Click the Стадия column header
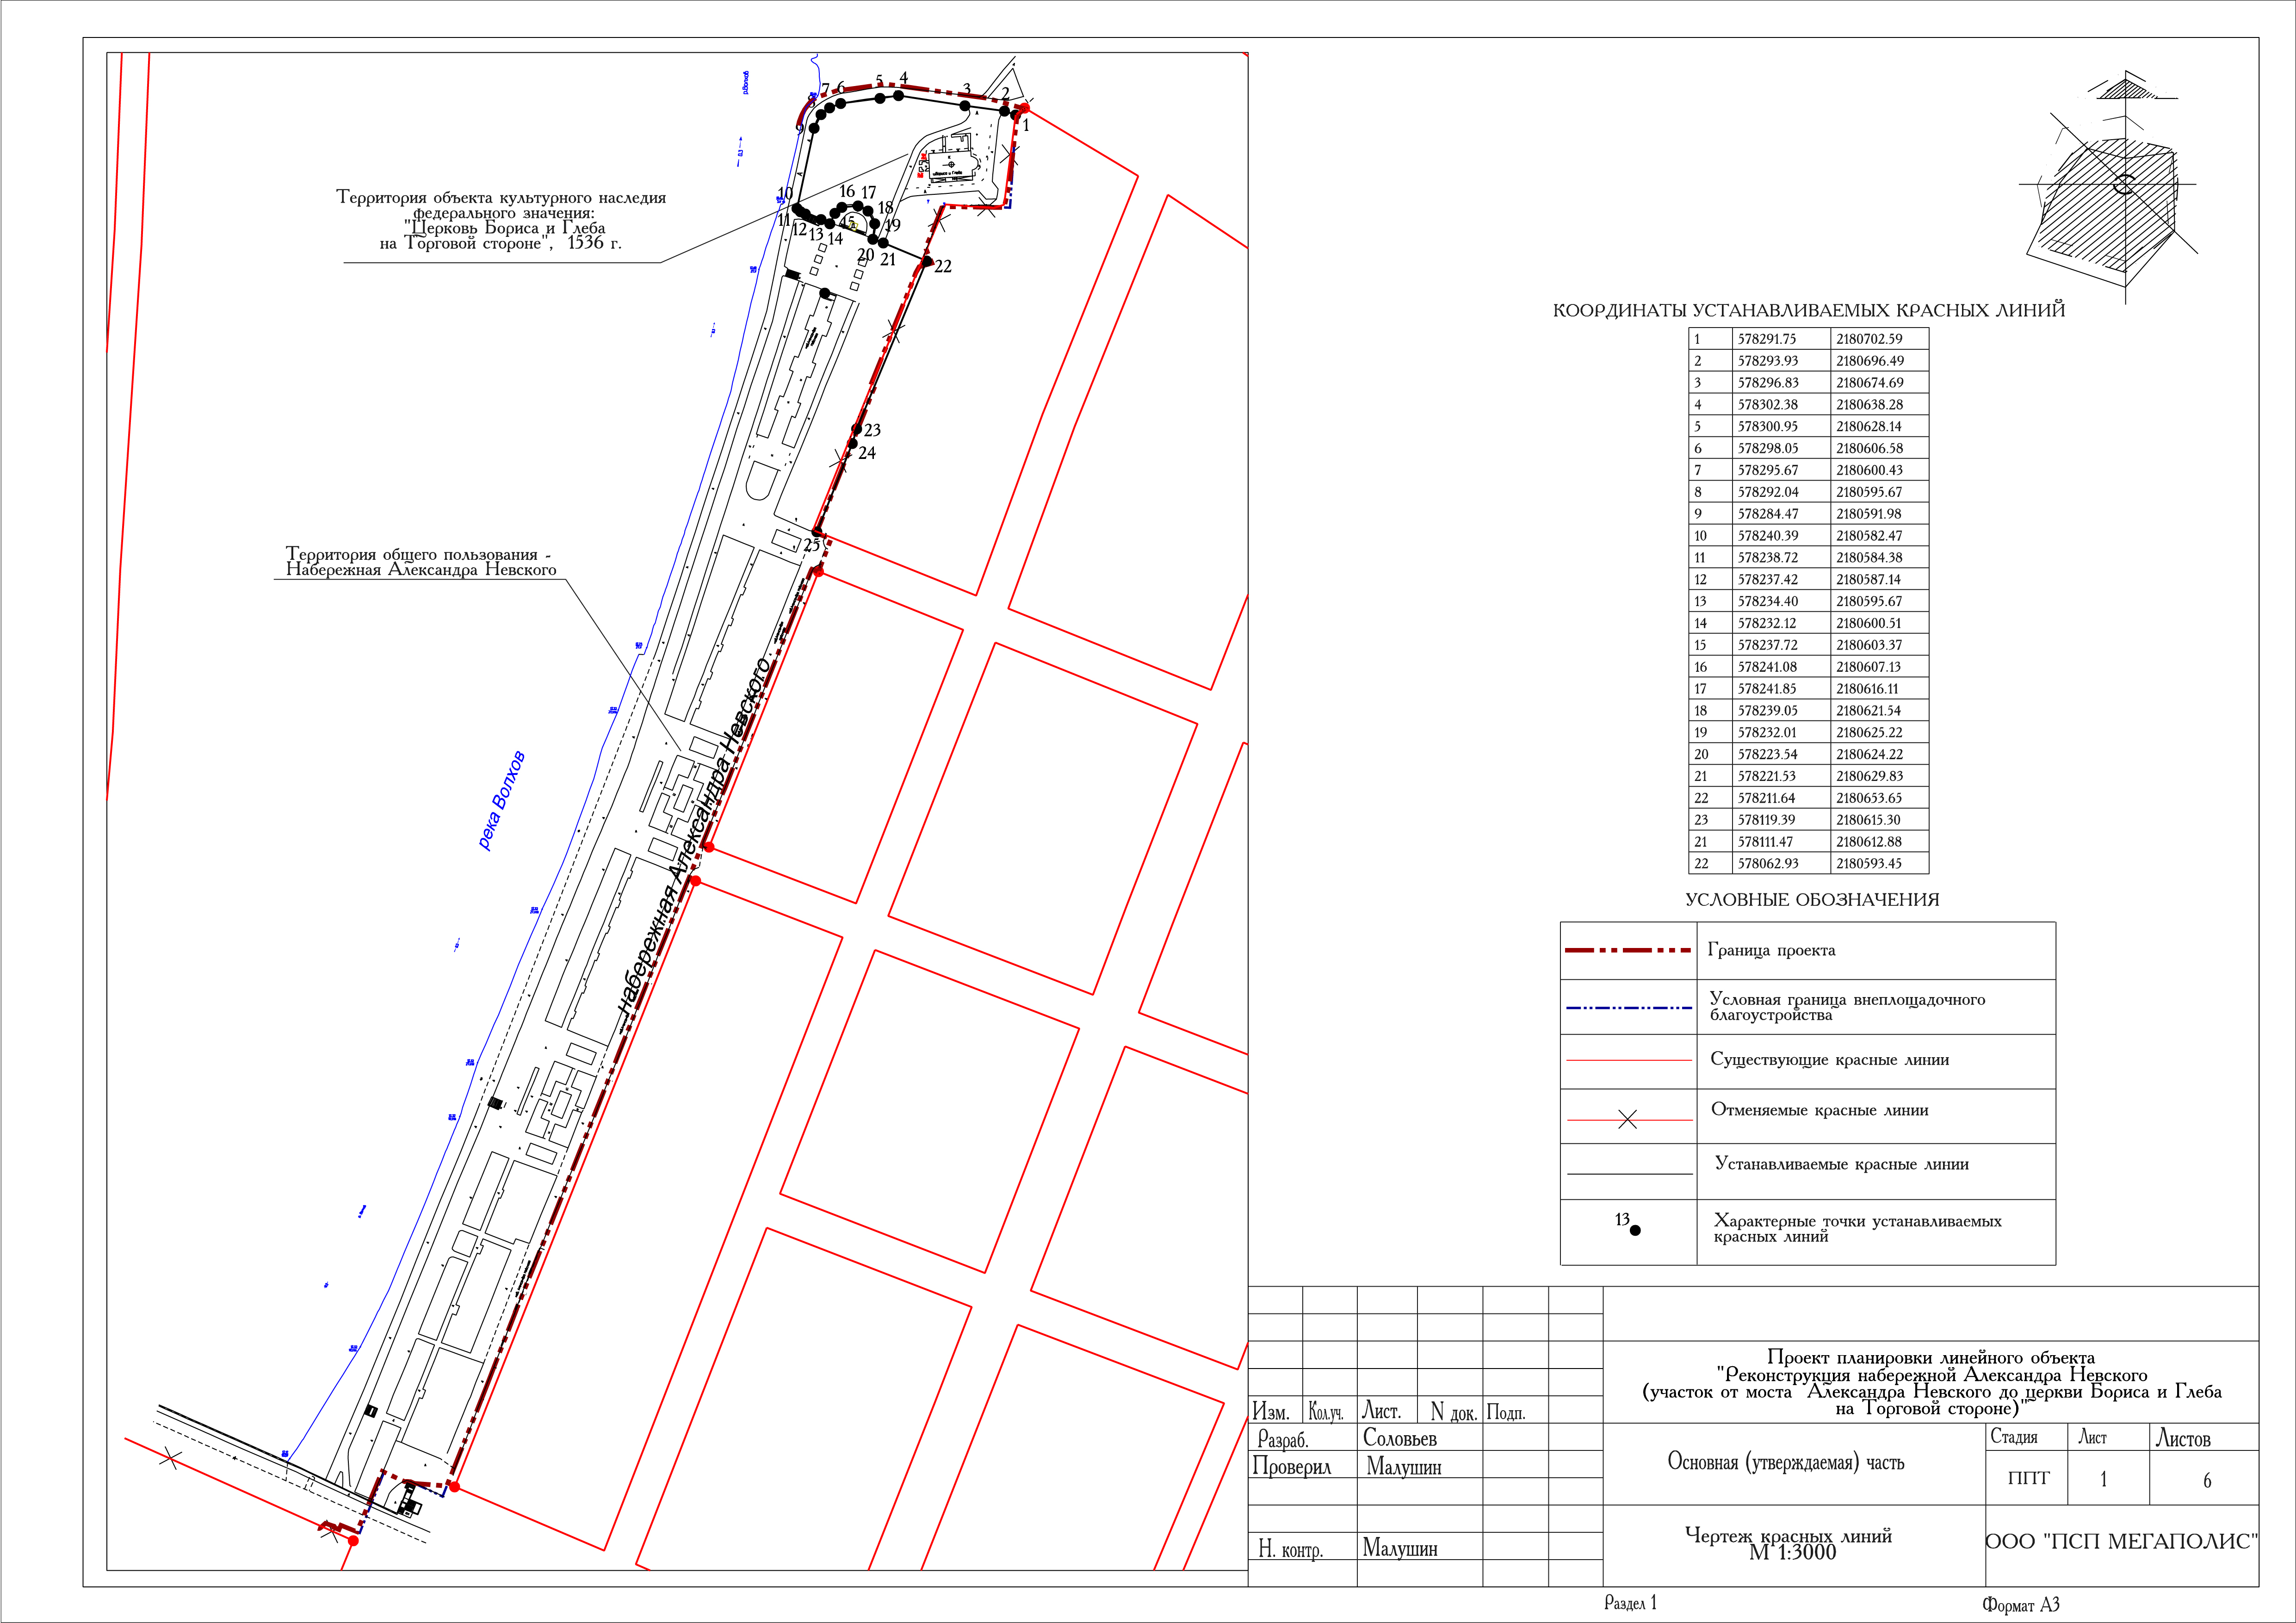The width and height of the screenshot is (2296, 1623). [x=2013, y=1437]
